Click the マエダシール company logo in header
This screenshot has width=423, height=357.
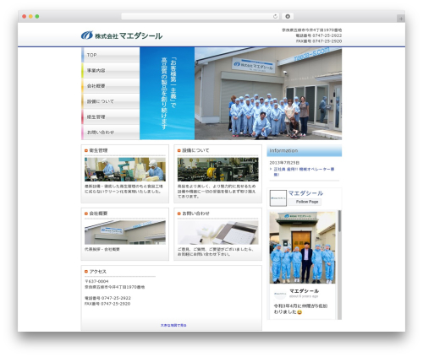(x=122, y=35)
